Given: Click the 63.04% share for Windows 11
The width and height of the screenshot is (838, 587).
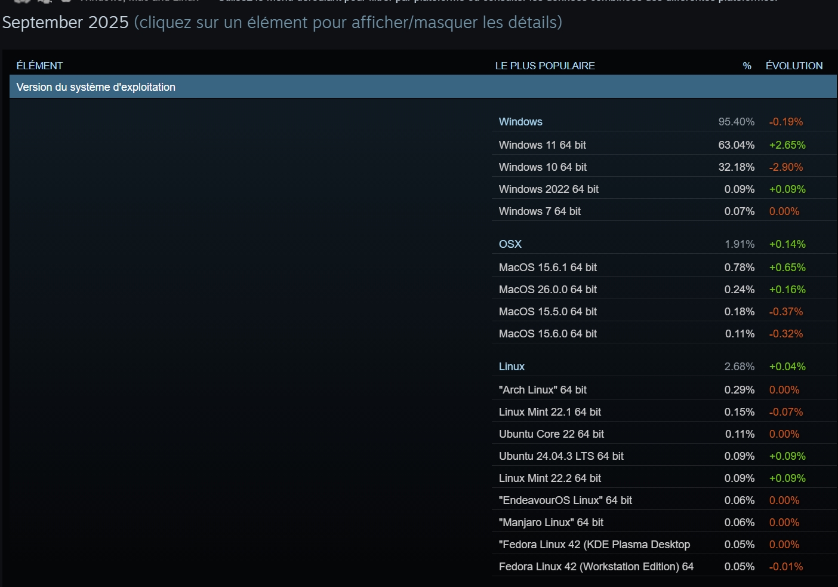Looking at the screenshot, I should tap(737, 145).
